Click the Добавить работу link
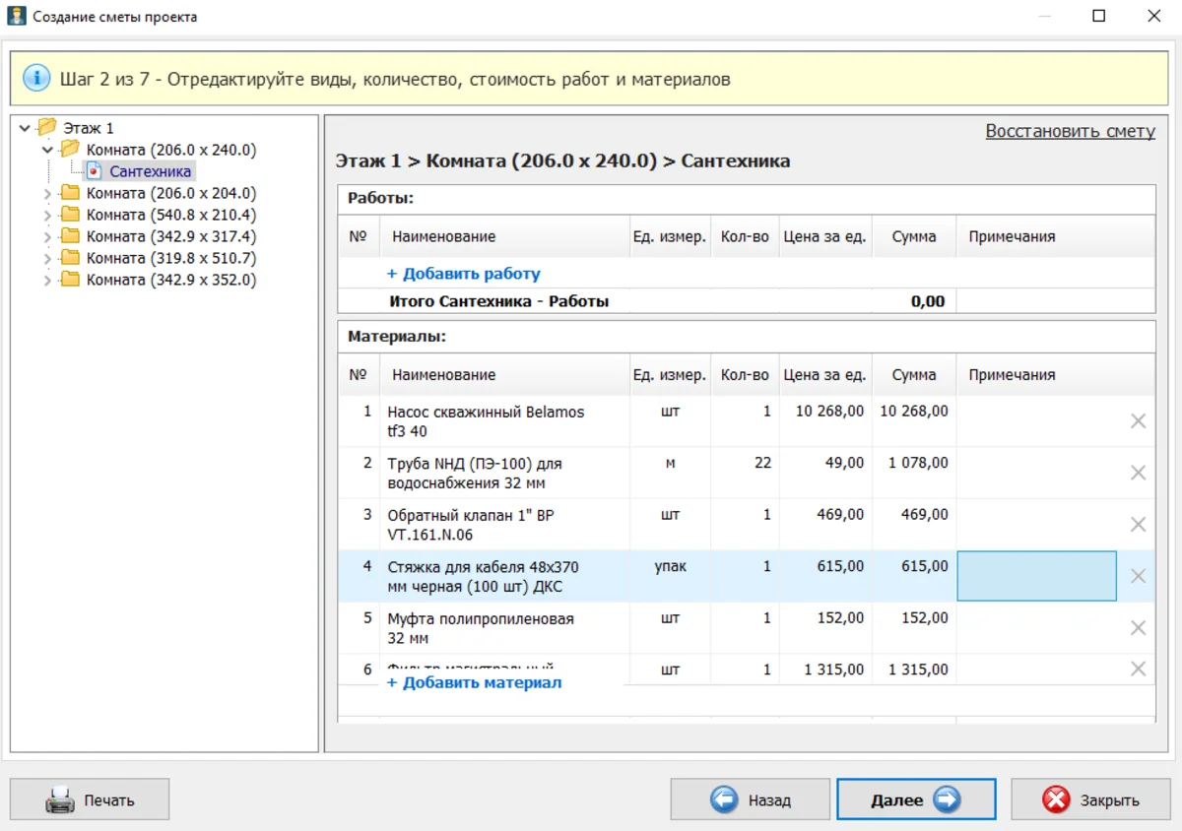This screenshot has height=831, width=1182. click(x=464, y=274)
